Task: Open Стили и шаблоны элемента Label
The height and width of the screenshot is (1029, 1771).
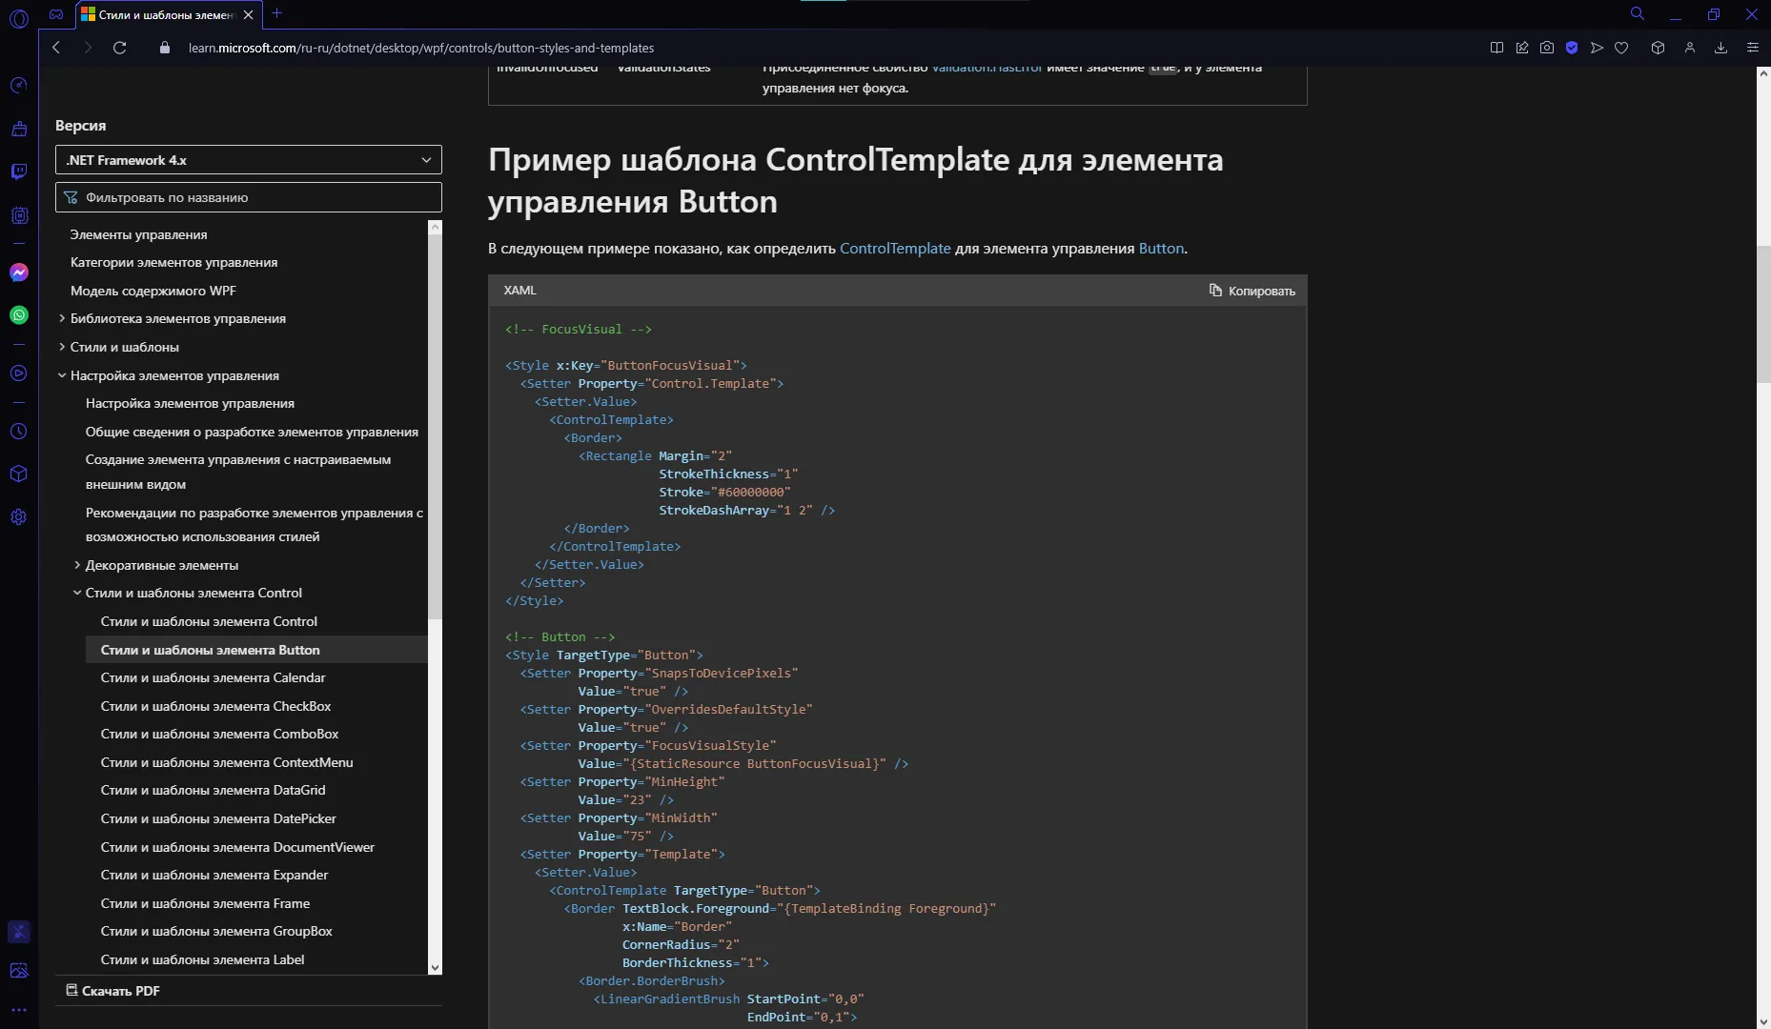Action: click(x=202, y=959)
